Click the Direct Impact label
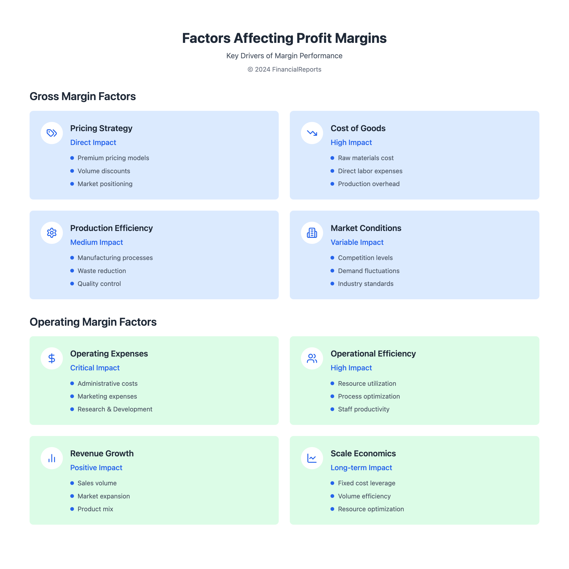The width and height of the screenshot is (569, 569). 93,142
